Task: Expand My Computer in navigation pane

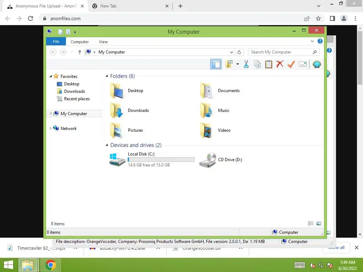Action: [51, 114]
